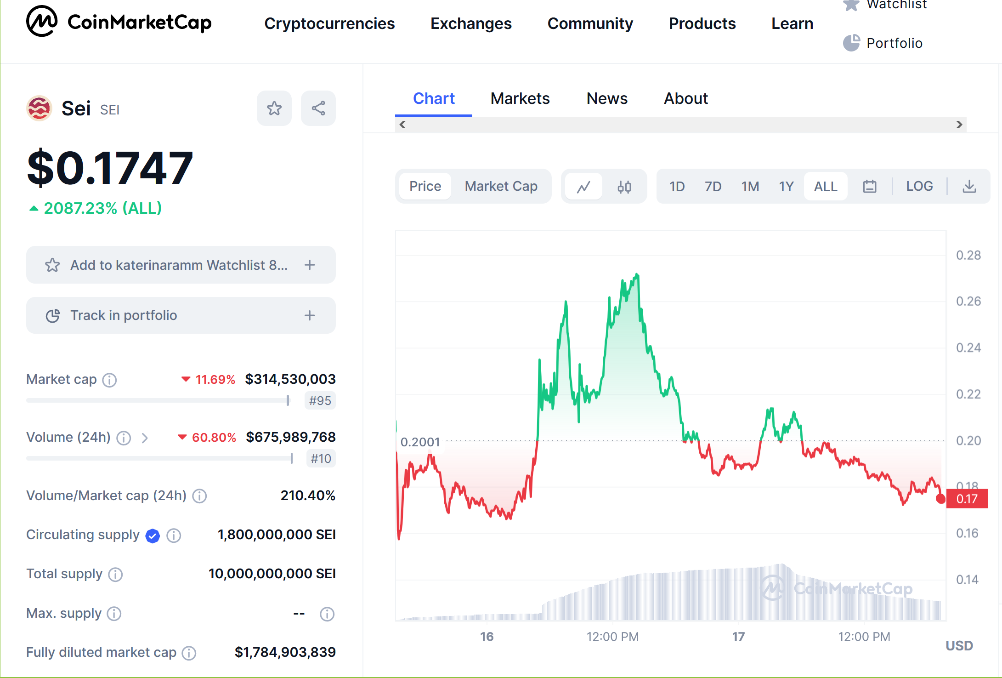The image size is (1002, 678).
Task: Open Circulating supply info icon
Action: (x=174, y=536)
